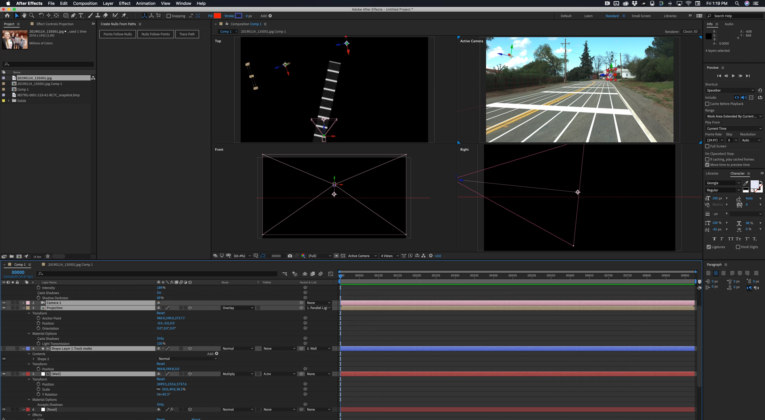Take snapshot with camera icon

click(290, 256)
